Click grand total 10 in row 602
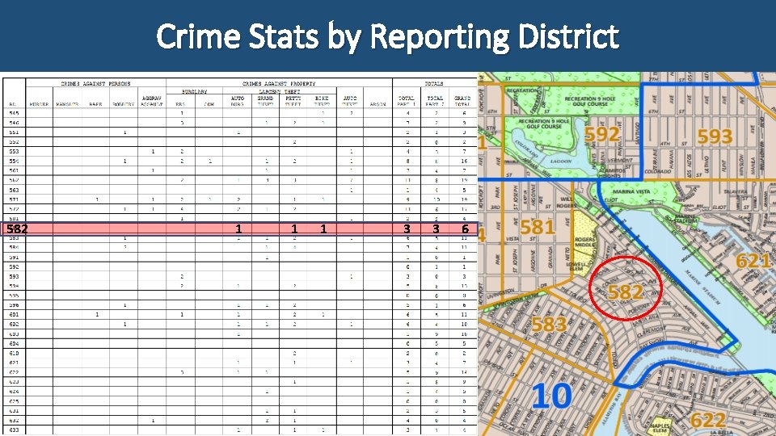Viewport: 776px width, 436px height. click(x=464, y=325)
